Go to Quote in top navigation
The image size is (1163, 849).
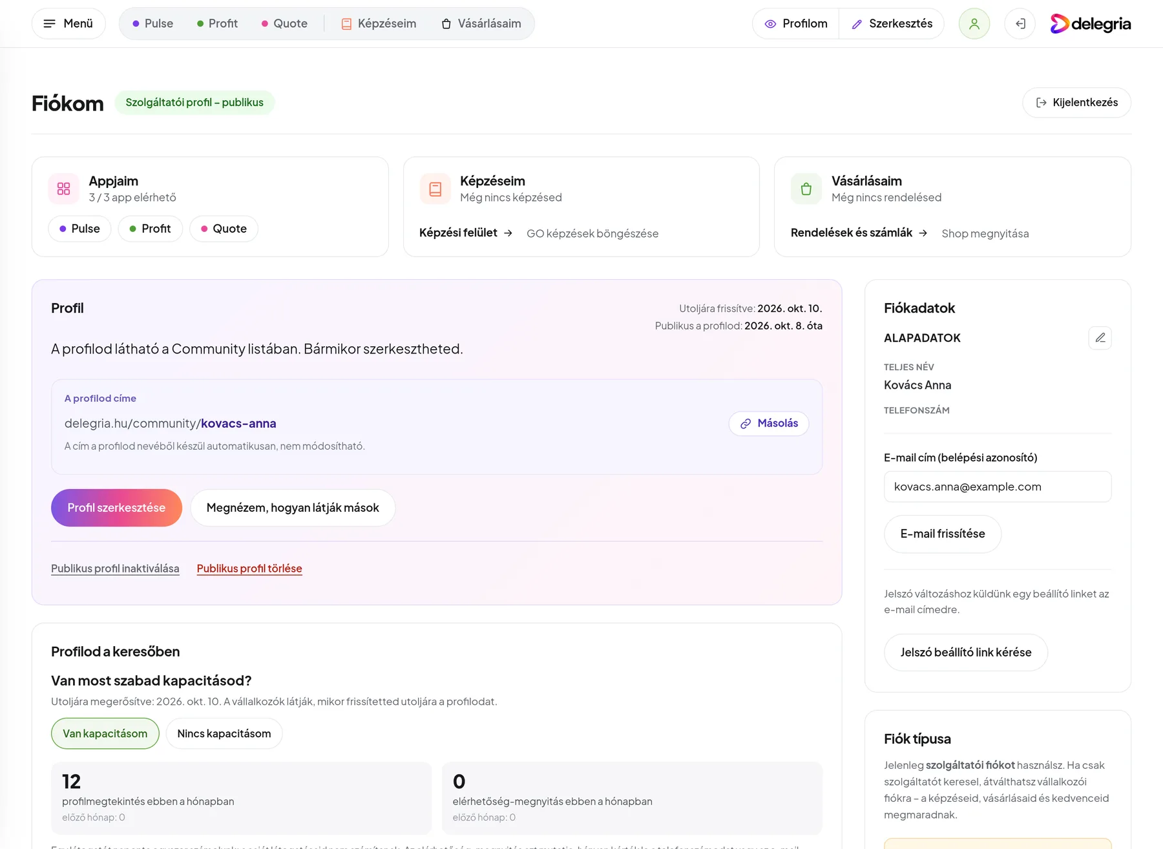[x=284, y=23]
